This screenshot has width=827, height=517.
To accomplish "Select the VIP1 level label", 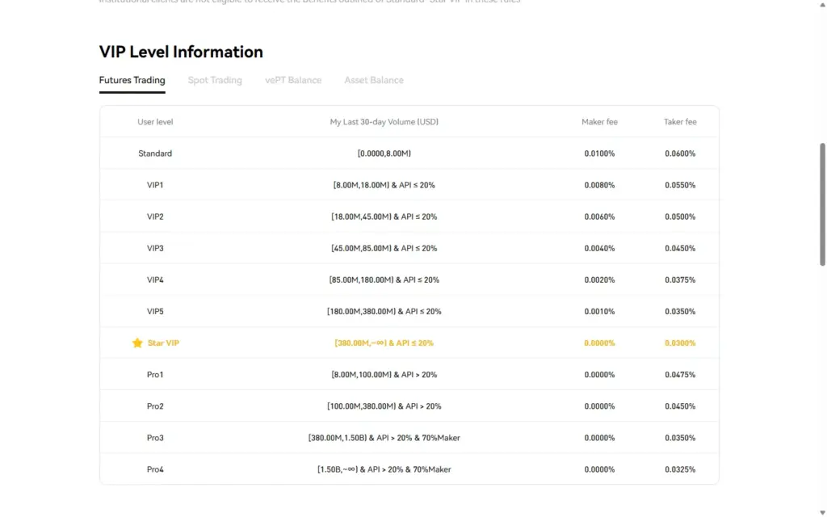I will pos(155,185).
